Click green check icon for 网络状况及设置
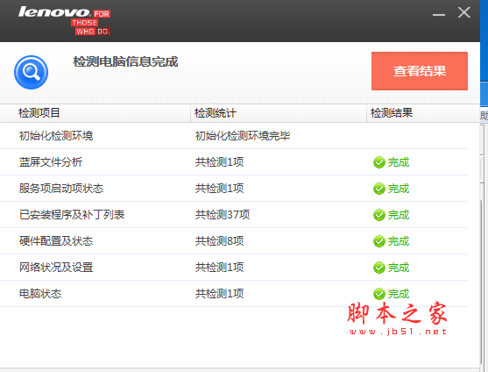This screenshot has height=372, width=488. pos(379,268)
